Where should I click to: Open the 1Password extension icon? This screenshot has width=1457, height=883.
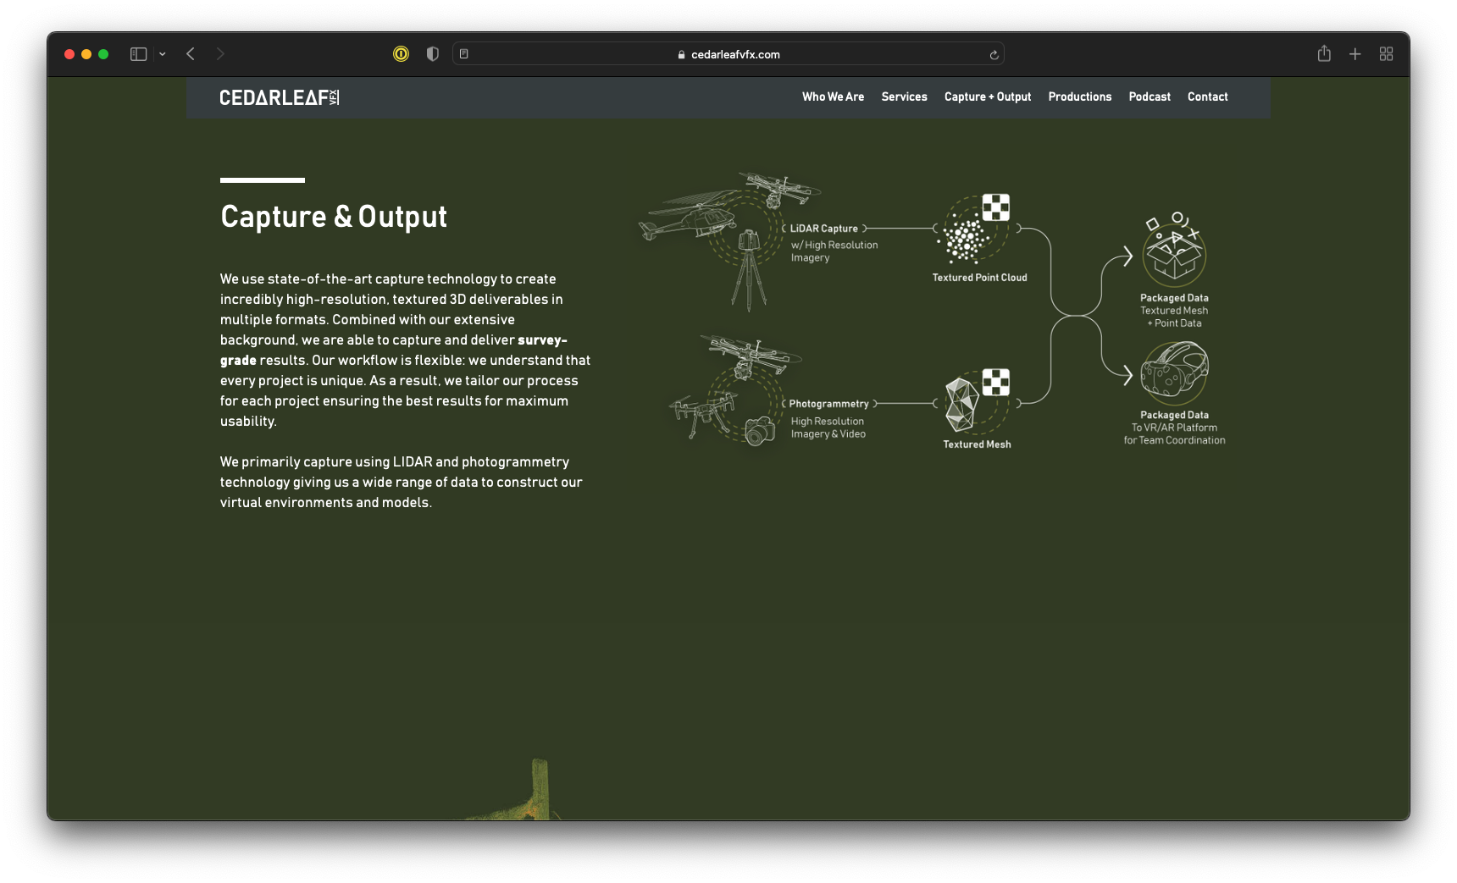401,54
